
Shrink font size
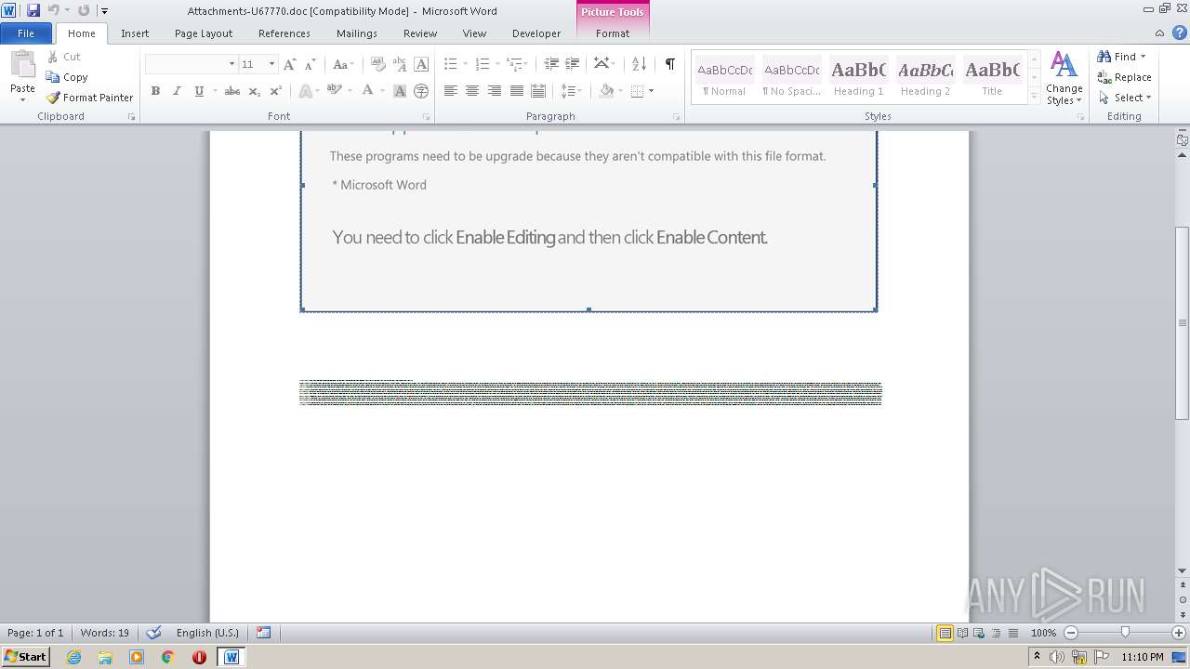click(x=311, y=64)
